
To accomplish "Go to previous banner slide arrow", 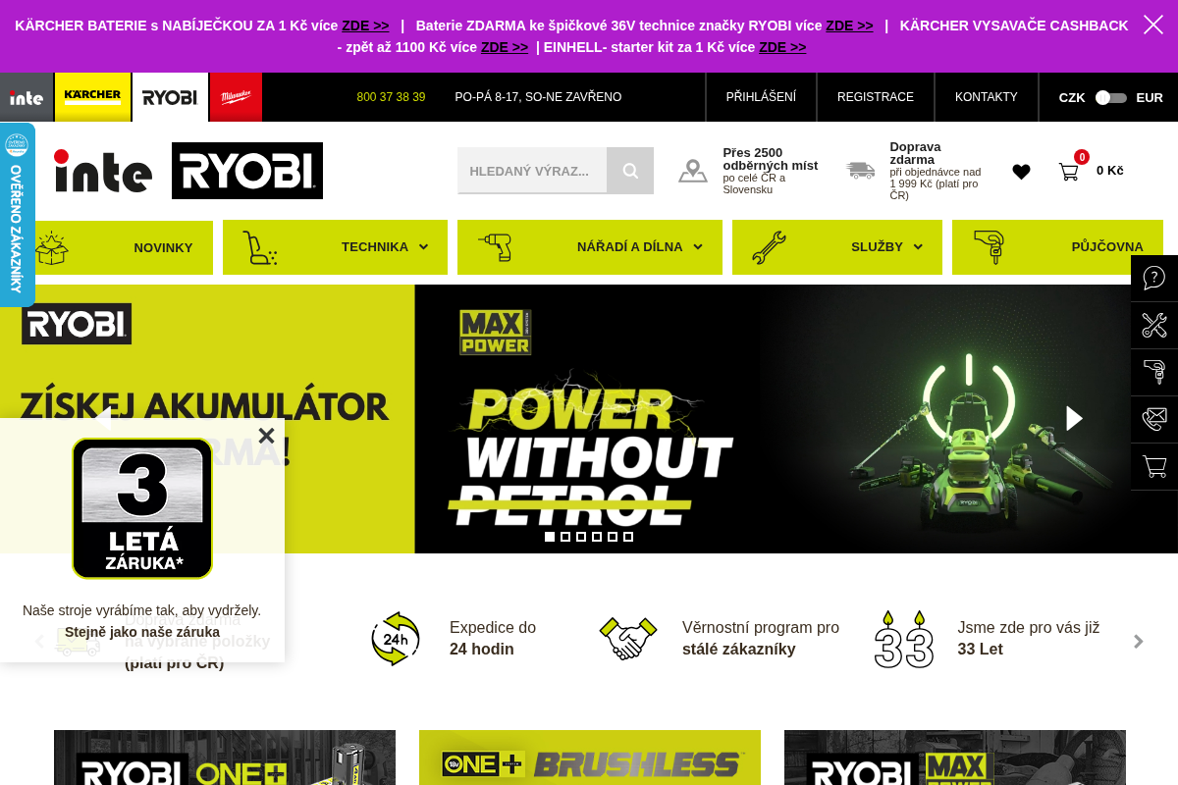I will coord(102,418).
